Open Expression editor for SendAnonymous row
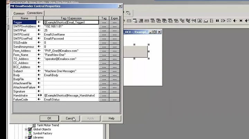 click(x=114, y=47)
